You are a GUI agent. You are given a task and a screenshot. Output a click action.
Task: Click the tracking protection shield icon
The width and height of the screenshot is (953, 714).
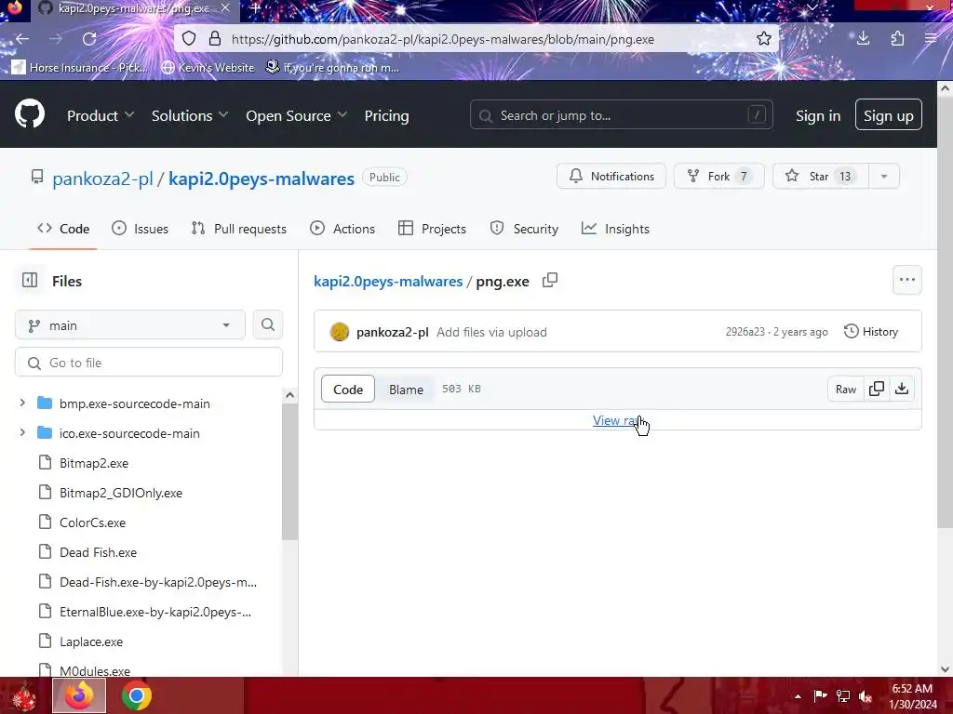tap(189, 39)
